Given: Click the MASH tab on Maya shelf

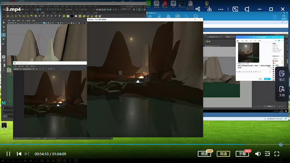Looking at the screenshot, I should [x=88, y=13].
